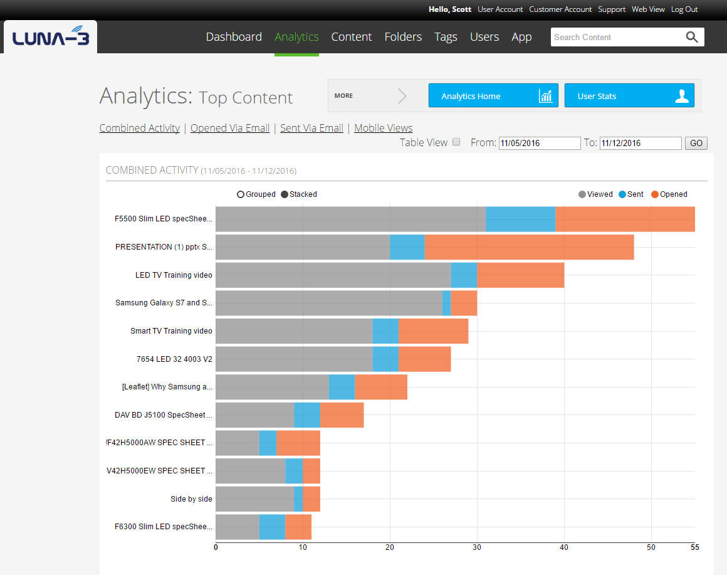Toggle the Viewed series in legend
This screenshot has height=575, width=727.
pos(595,194)
